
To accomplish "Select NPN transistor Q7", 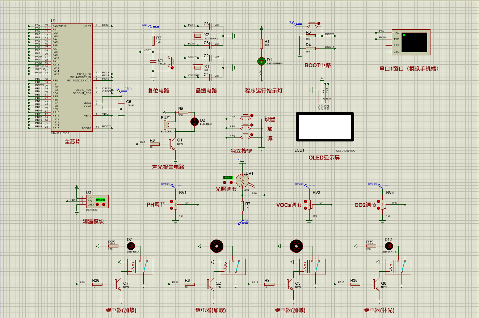I will (119, 284).
